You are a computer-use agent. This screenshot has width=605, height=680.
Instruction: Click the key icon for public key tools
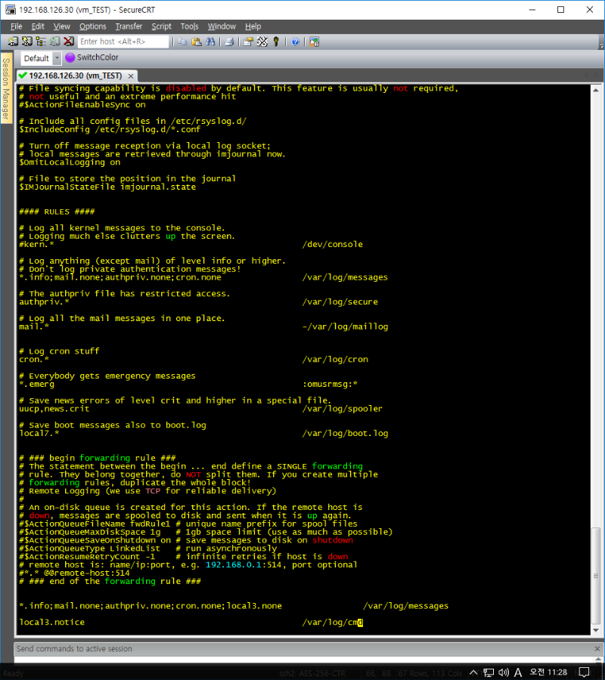pyautogui.click(x=276, y=42)
